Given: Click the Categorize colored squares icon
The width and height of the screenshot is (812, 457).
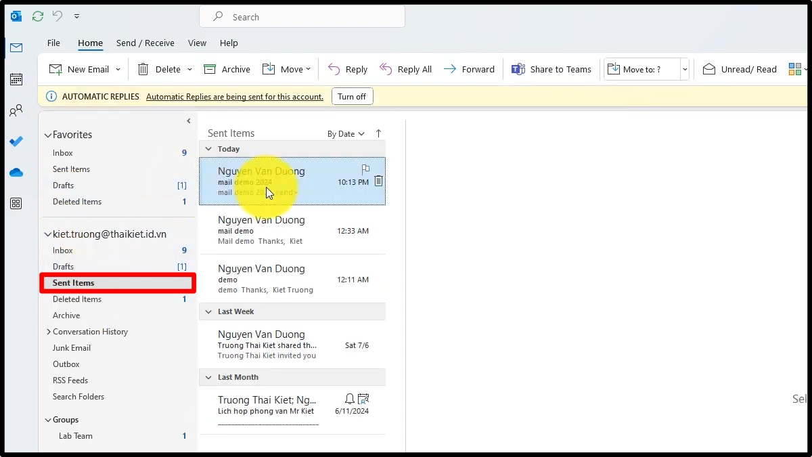Looking at the screenshot, I should tap(794, 69).
